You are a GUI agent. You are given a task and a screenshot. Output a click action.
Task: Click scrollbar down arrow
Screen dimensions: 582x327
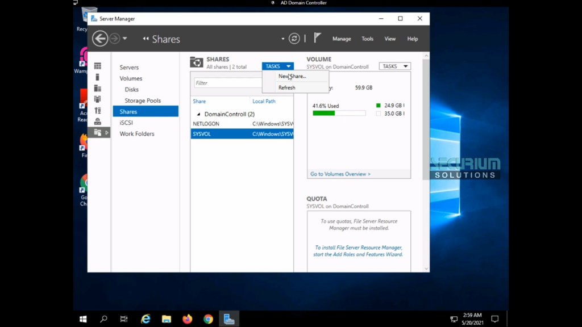point(426,269)
